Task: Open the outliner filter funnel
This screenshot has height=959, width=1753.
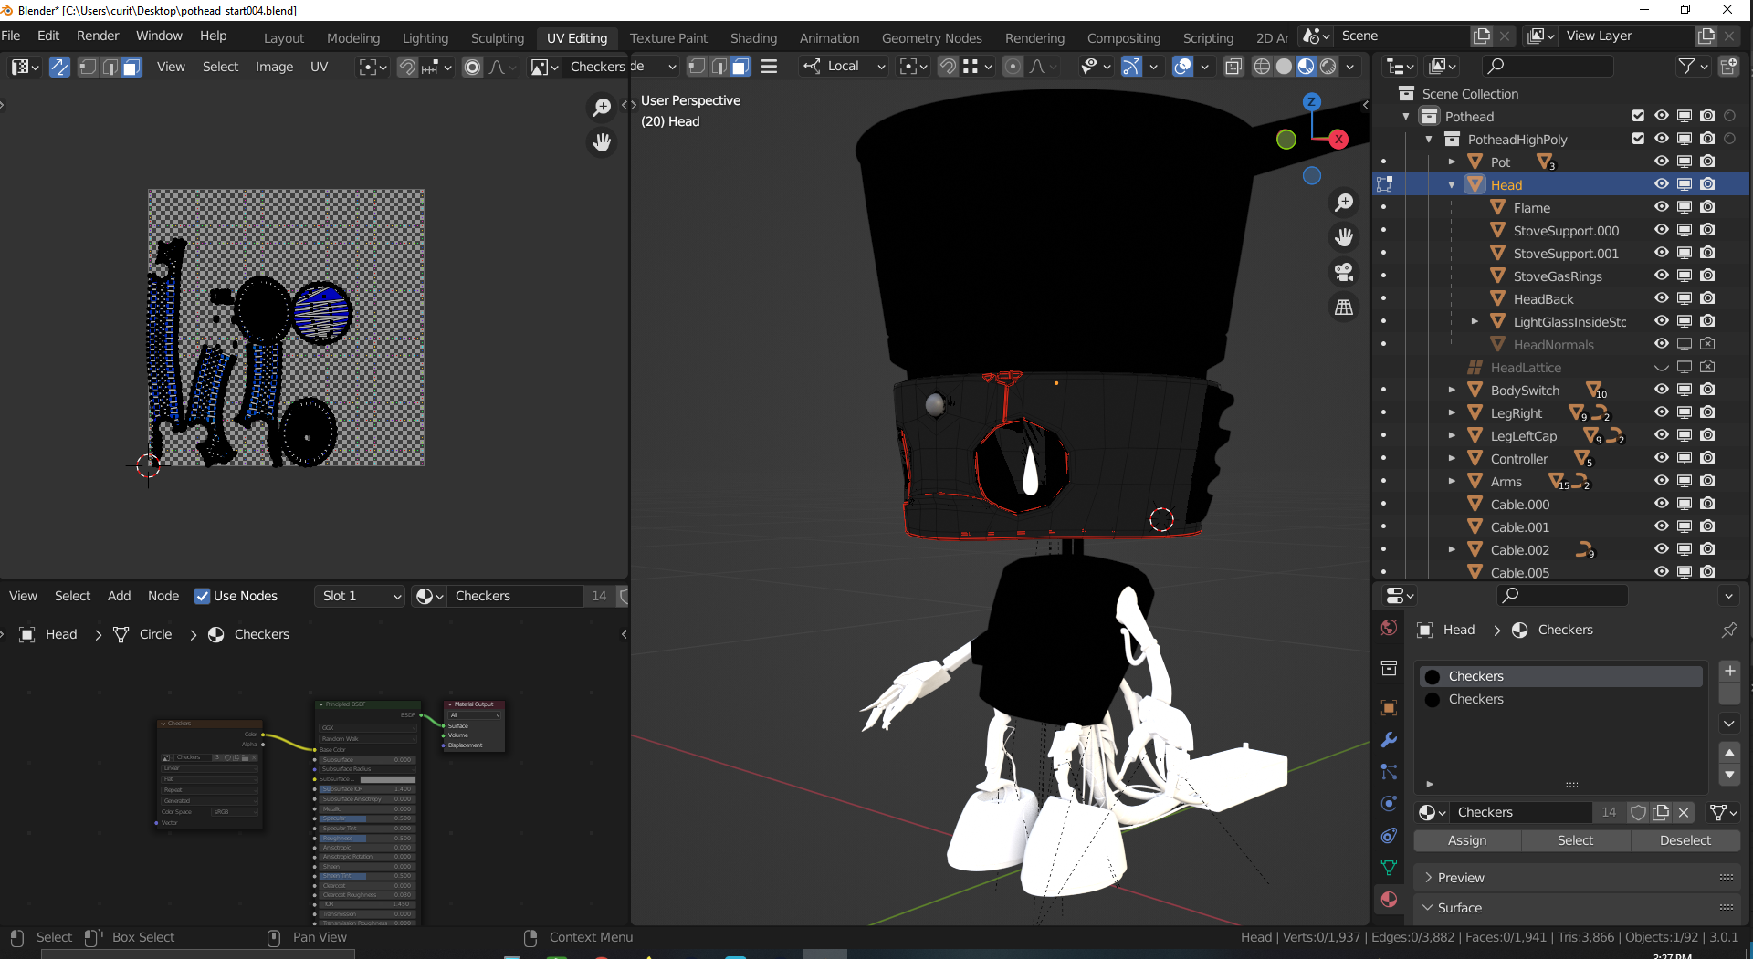Action: click(x=1687, y=66)
